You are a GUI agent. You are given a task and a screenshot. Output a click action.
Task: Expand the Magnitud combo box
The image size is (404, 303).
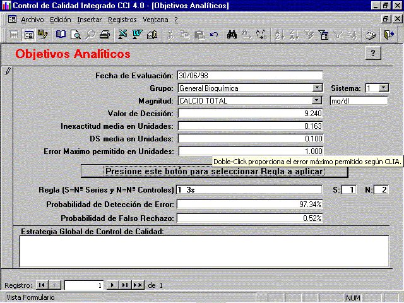point(318,101)
